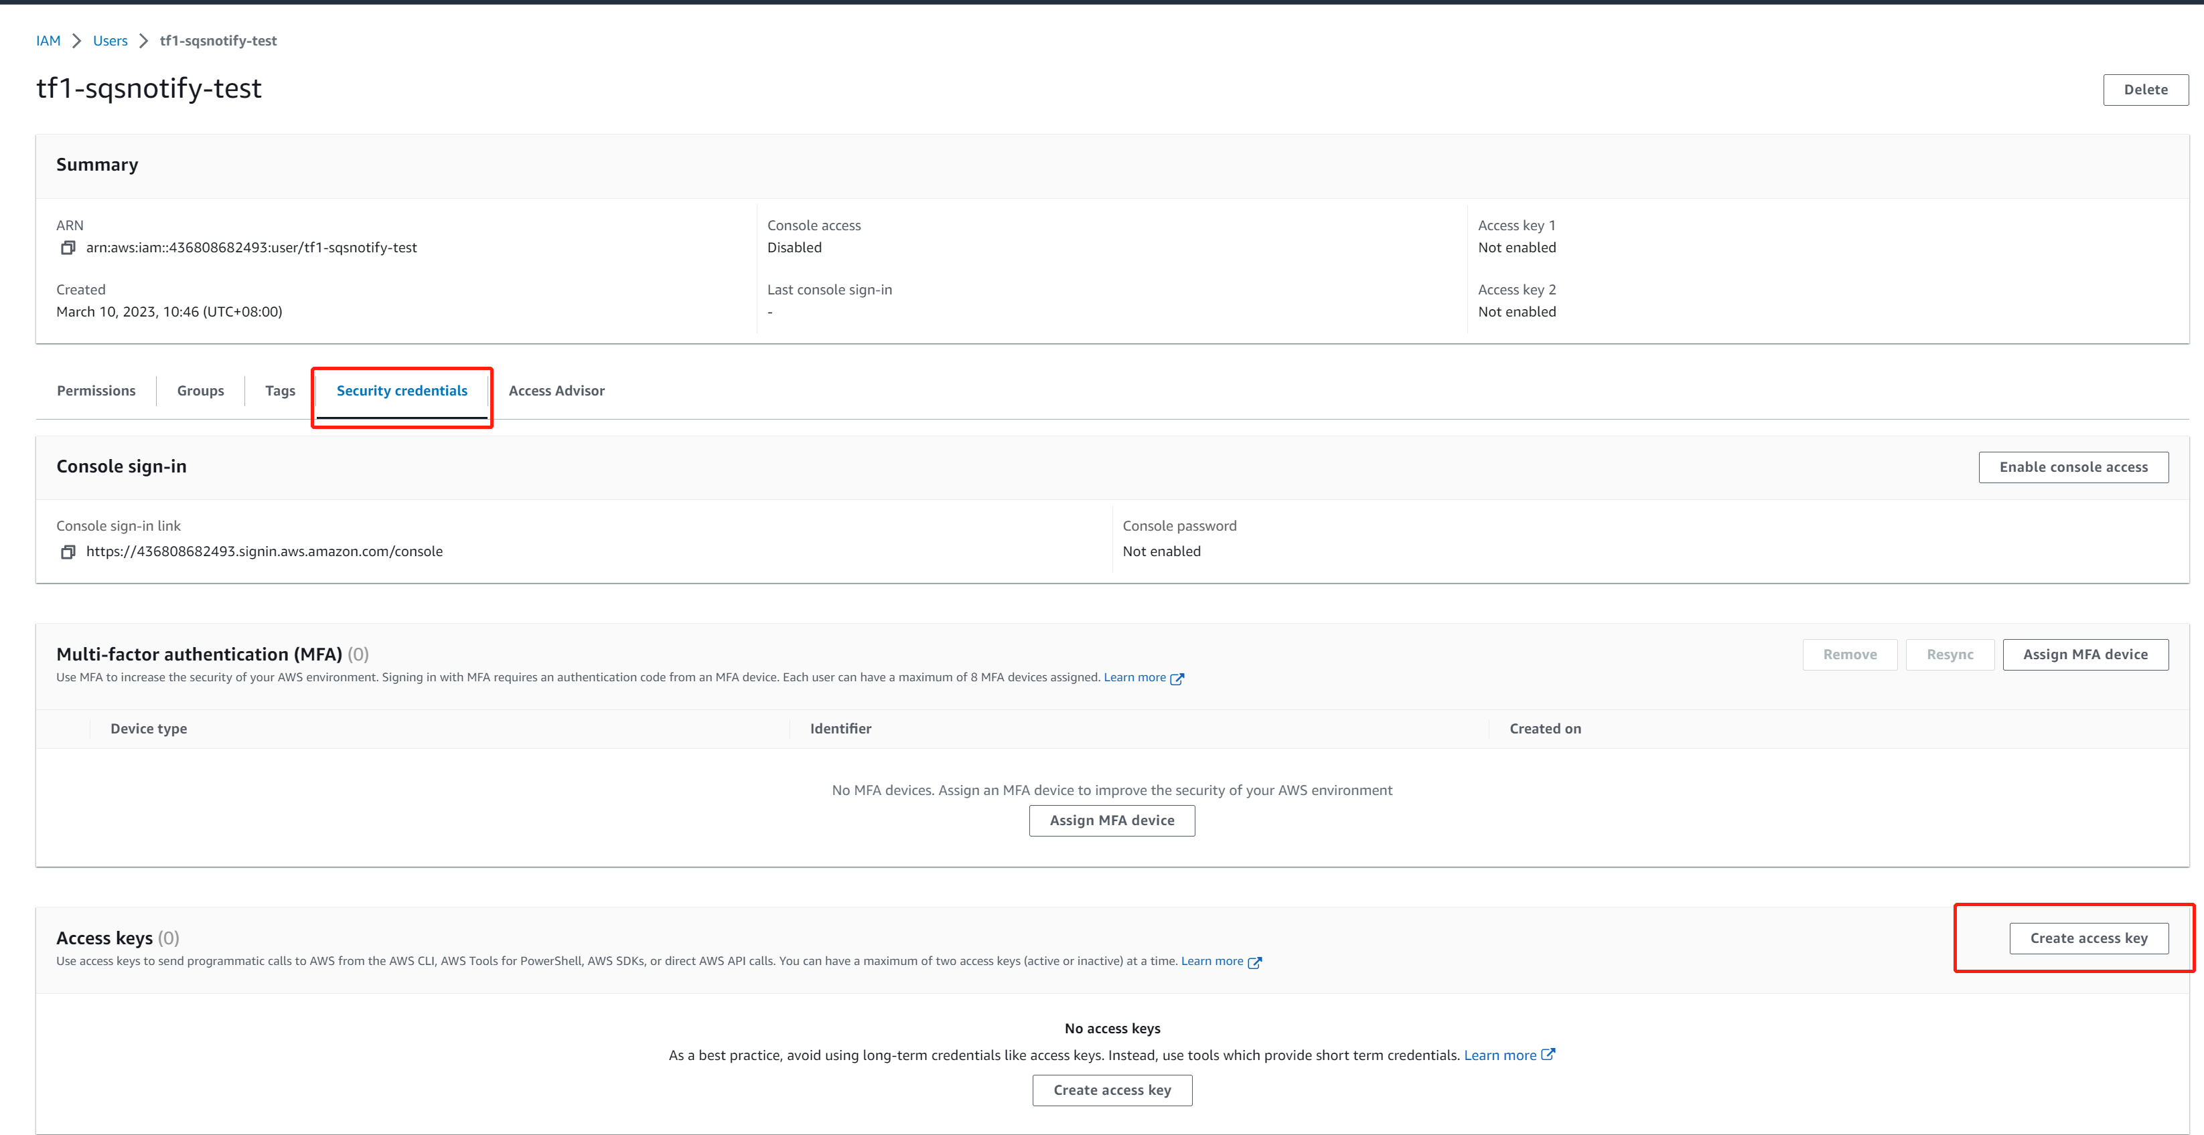Click external link icon after short term credentials
Viewport: 2204px width, 1135px height.
coord(1548,1055)
